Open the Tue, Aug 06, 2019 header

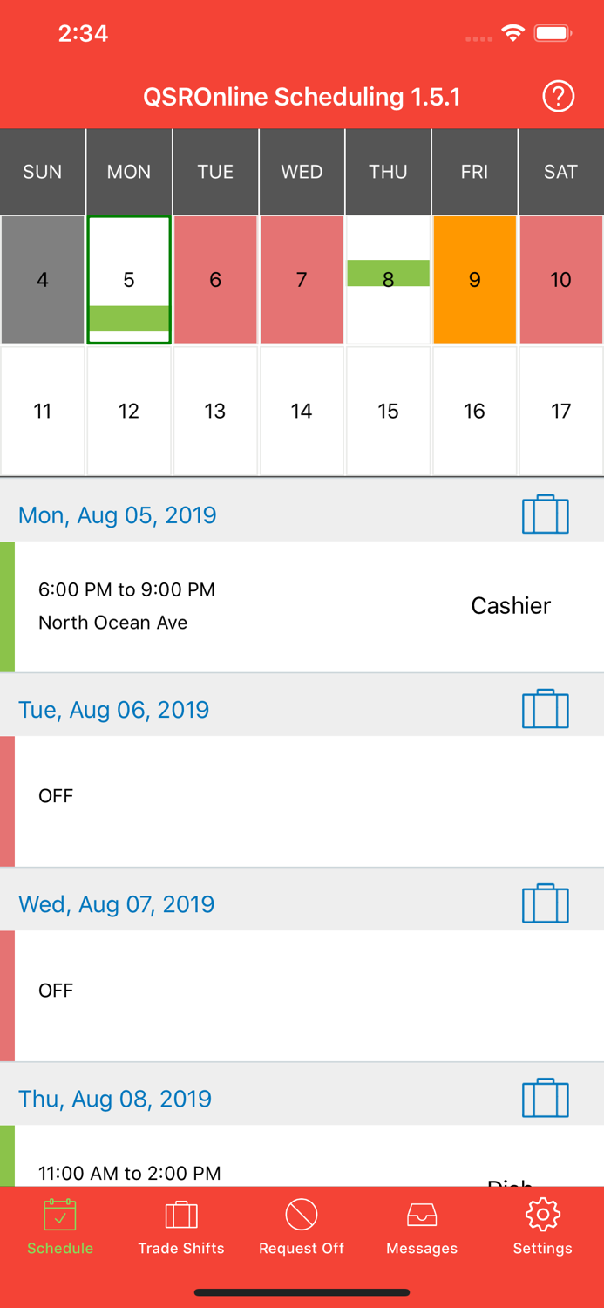coord(113,709)
